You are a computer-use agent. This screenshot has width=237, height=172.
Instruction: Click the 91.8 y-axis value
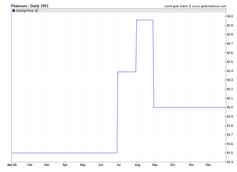pos(230,126)
